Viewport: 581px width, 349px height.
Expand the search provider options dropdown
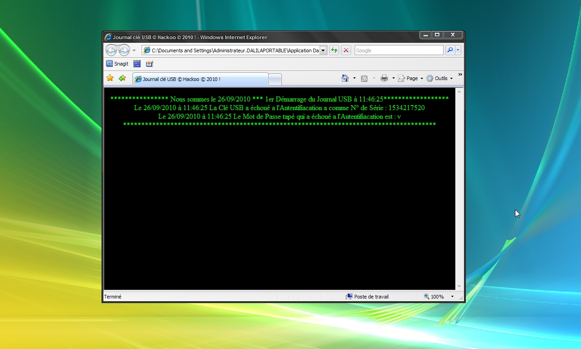coord(458,51)
